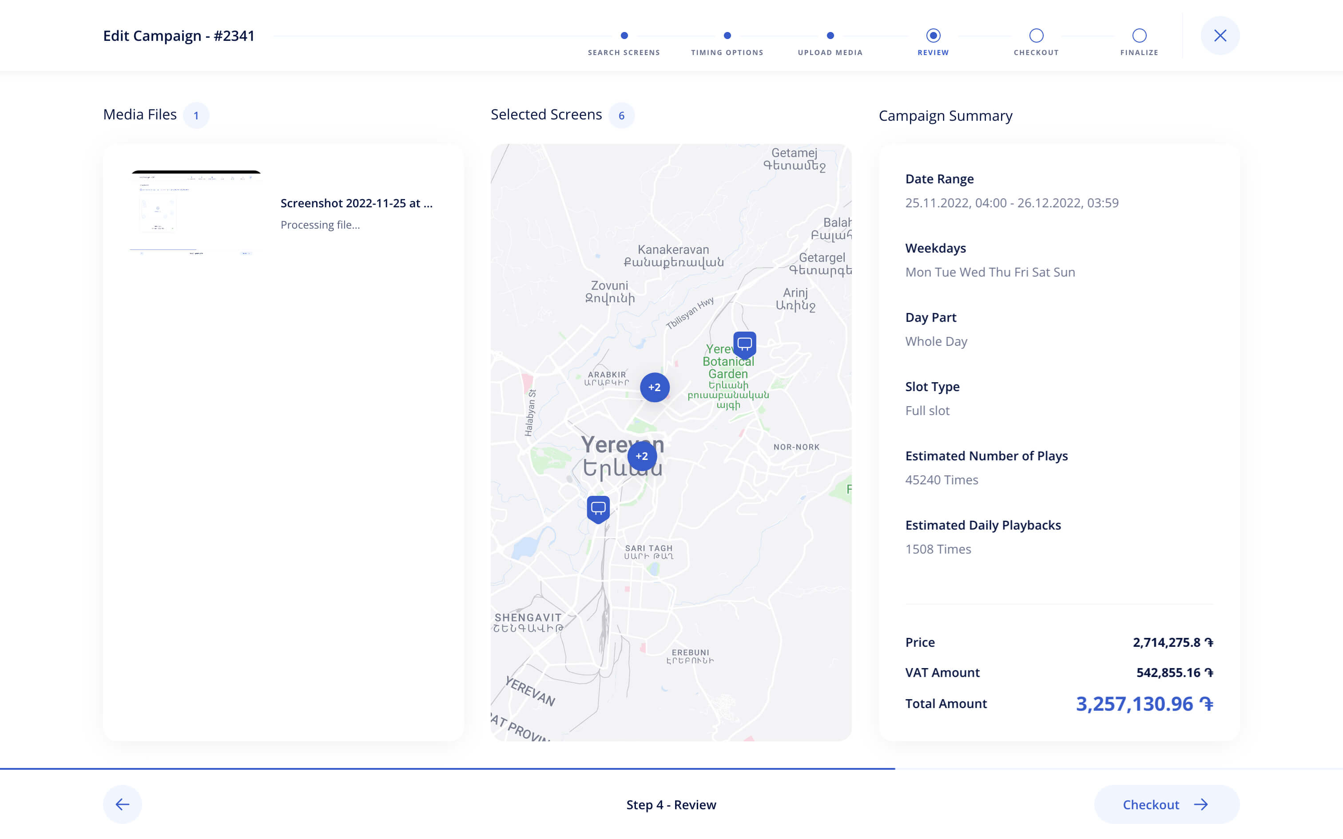Image resolution: width=1343 pixels, height=839 pixels.
Task: Go to the Search Screens step
Action: [624, 36]
